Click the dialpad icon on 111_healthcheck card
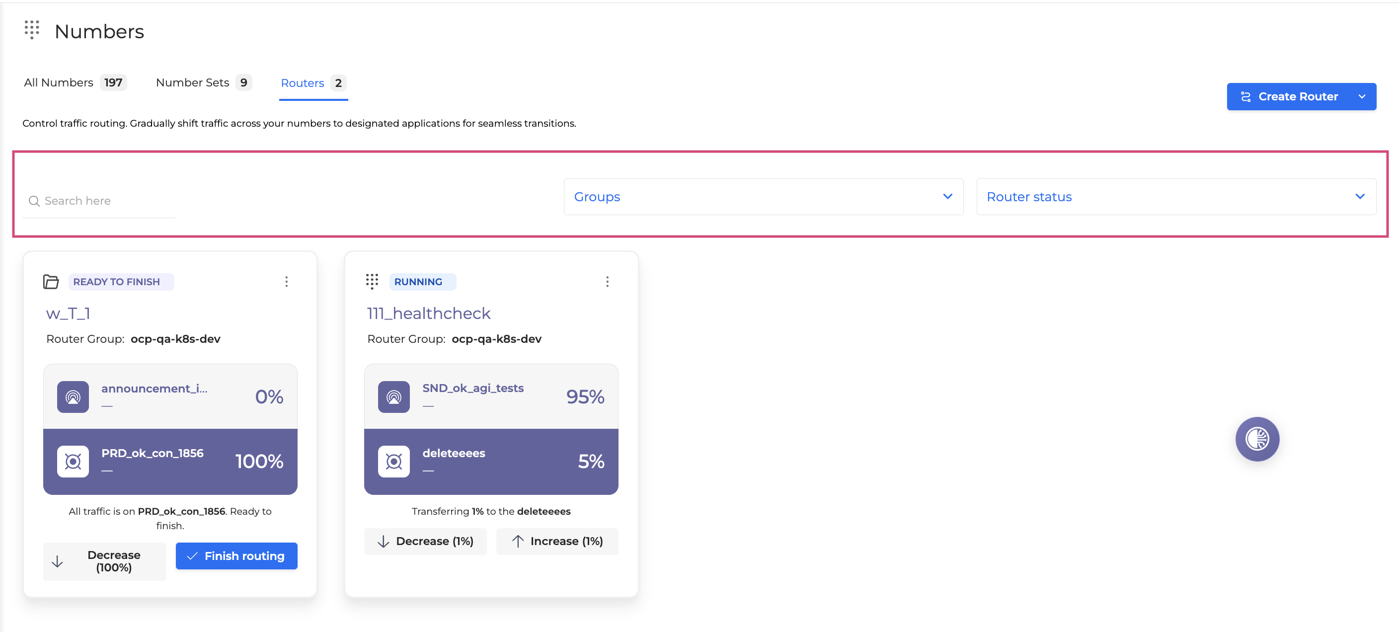The image size is (1399, 632). [x=372, y=281]
